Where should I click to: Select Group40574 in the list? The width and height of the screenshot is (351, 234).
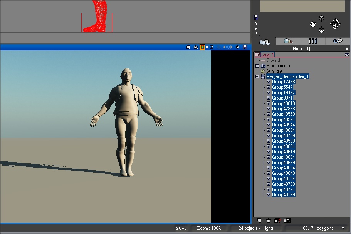(284, 119)
